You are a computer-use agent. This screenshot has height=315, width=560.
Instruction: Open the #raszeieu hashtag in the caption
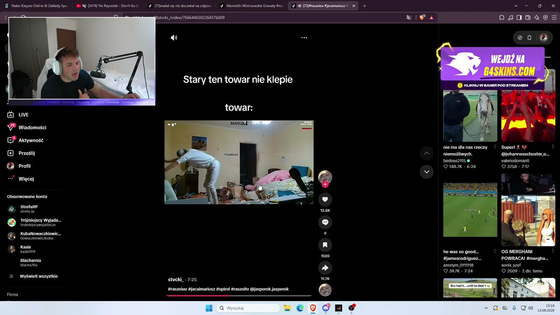pos(177,289)
